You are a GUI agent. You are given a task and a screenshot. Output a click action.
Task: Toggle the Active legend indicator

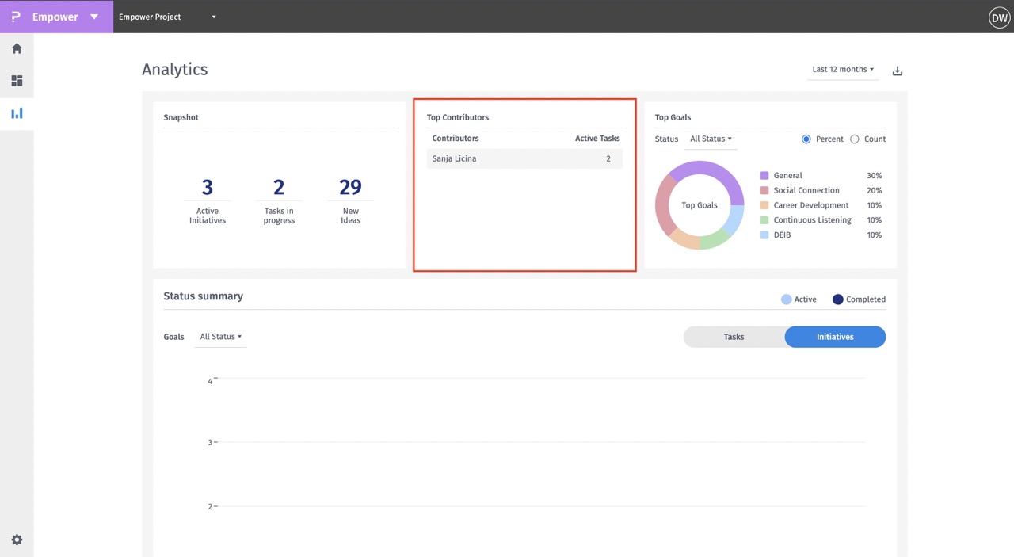(787, 299)
